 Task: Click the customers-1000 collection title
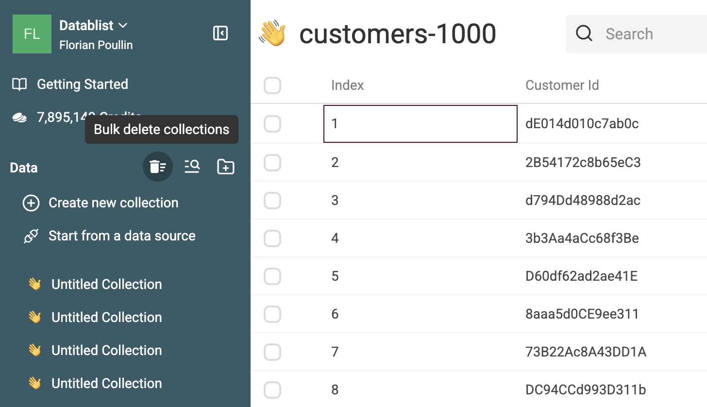point(398,34)
